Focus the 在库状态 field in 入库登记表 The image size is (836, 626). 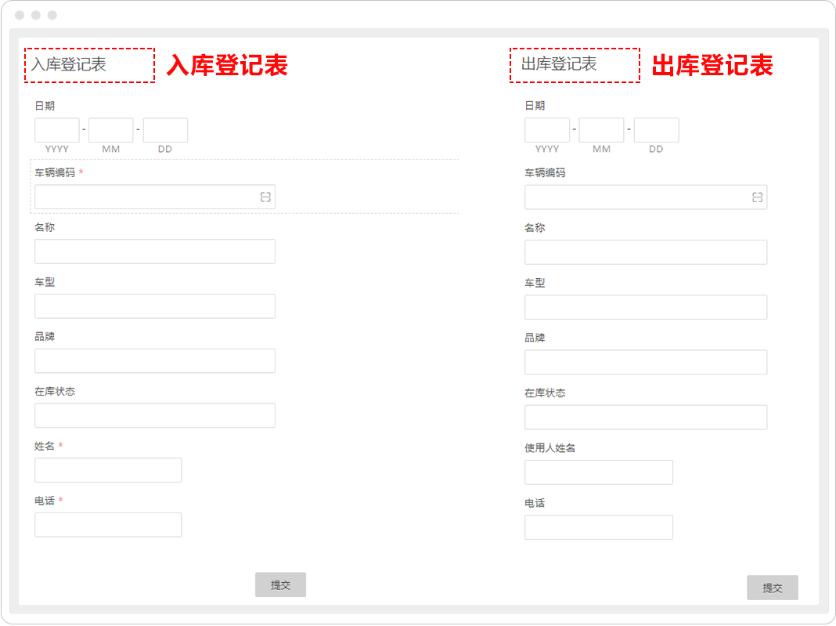[155, 415]
